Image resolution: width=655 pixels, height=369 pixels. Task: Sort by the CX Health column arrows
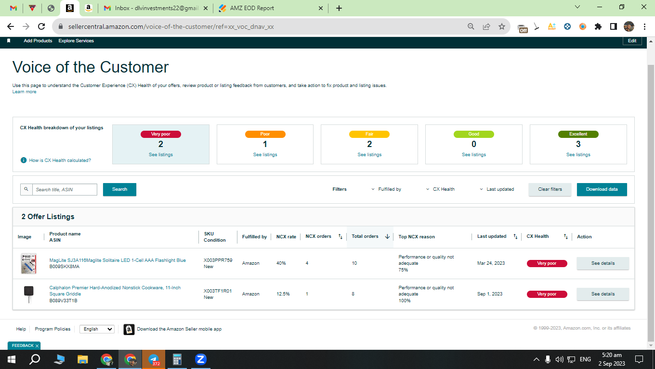click(565, 236)
